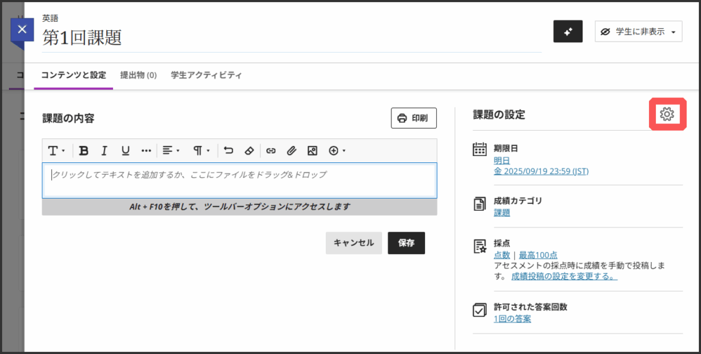Screen dimensions: 701x354
Task: Insert a hyperlink using the link icon
Action: point(271,151)
